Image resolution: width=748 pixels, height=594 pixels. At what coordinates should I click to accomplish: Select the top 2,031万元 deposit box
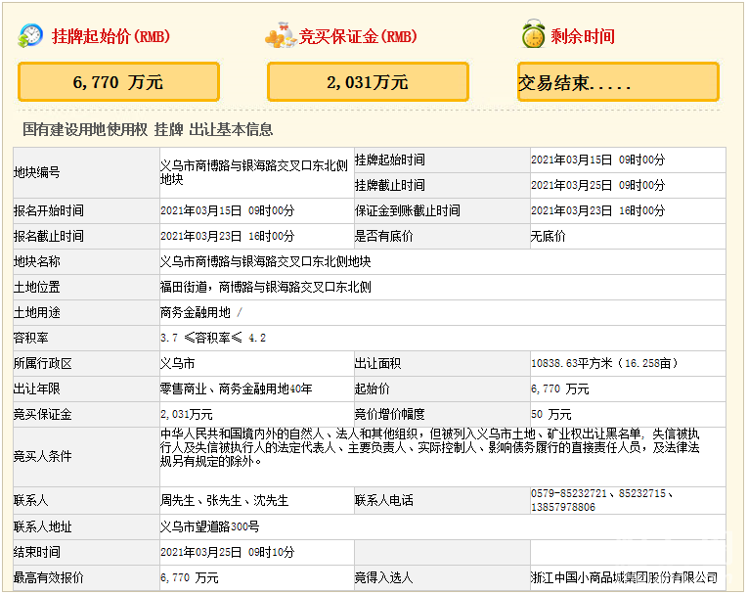[x=368, y=82]
